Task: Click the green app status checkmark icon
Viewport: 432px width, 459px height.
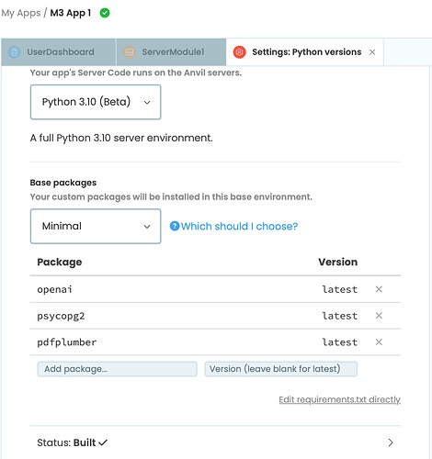Action: (105, 13)
